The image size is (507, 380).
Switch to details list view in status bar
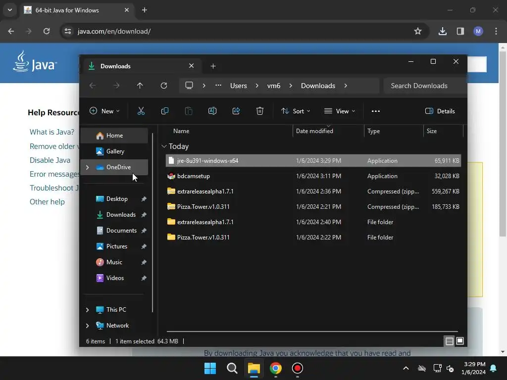pos(449,341)
